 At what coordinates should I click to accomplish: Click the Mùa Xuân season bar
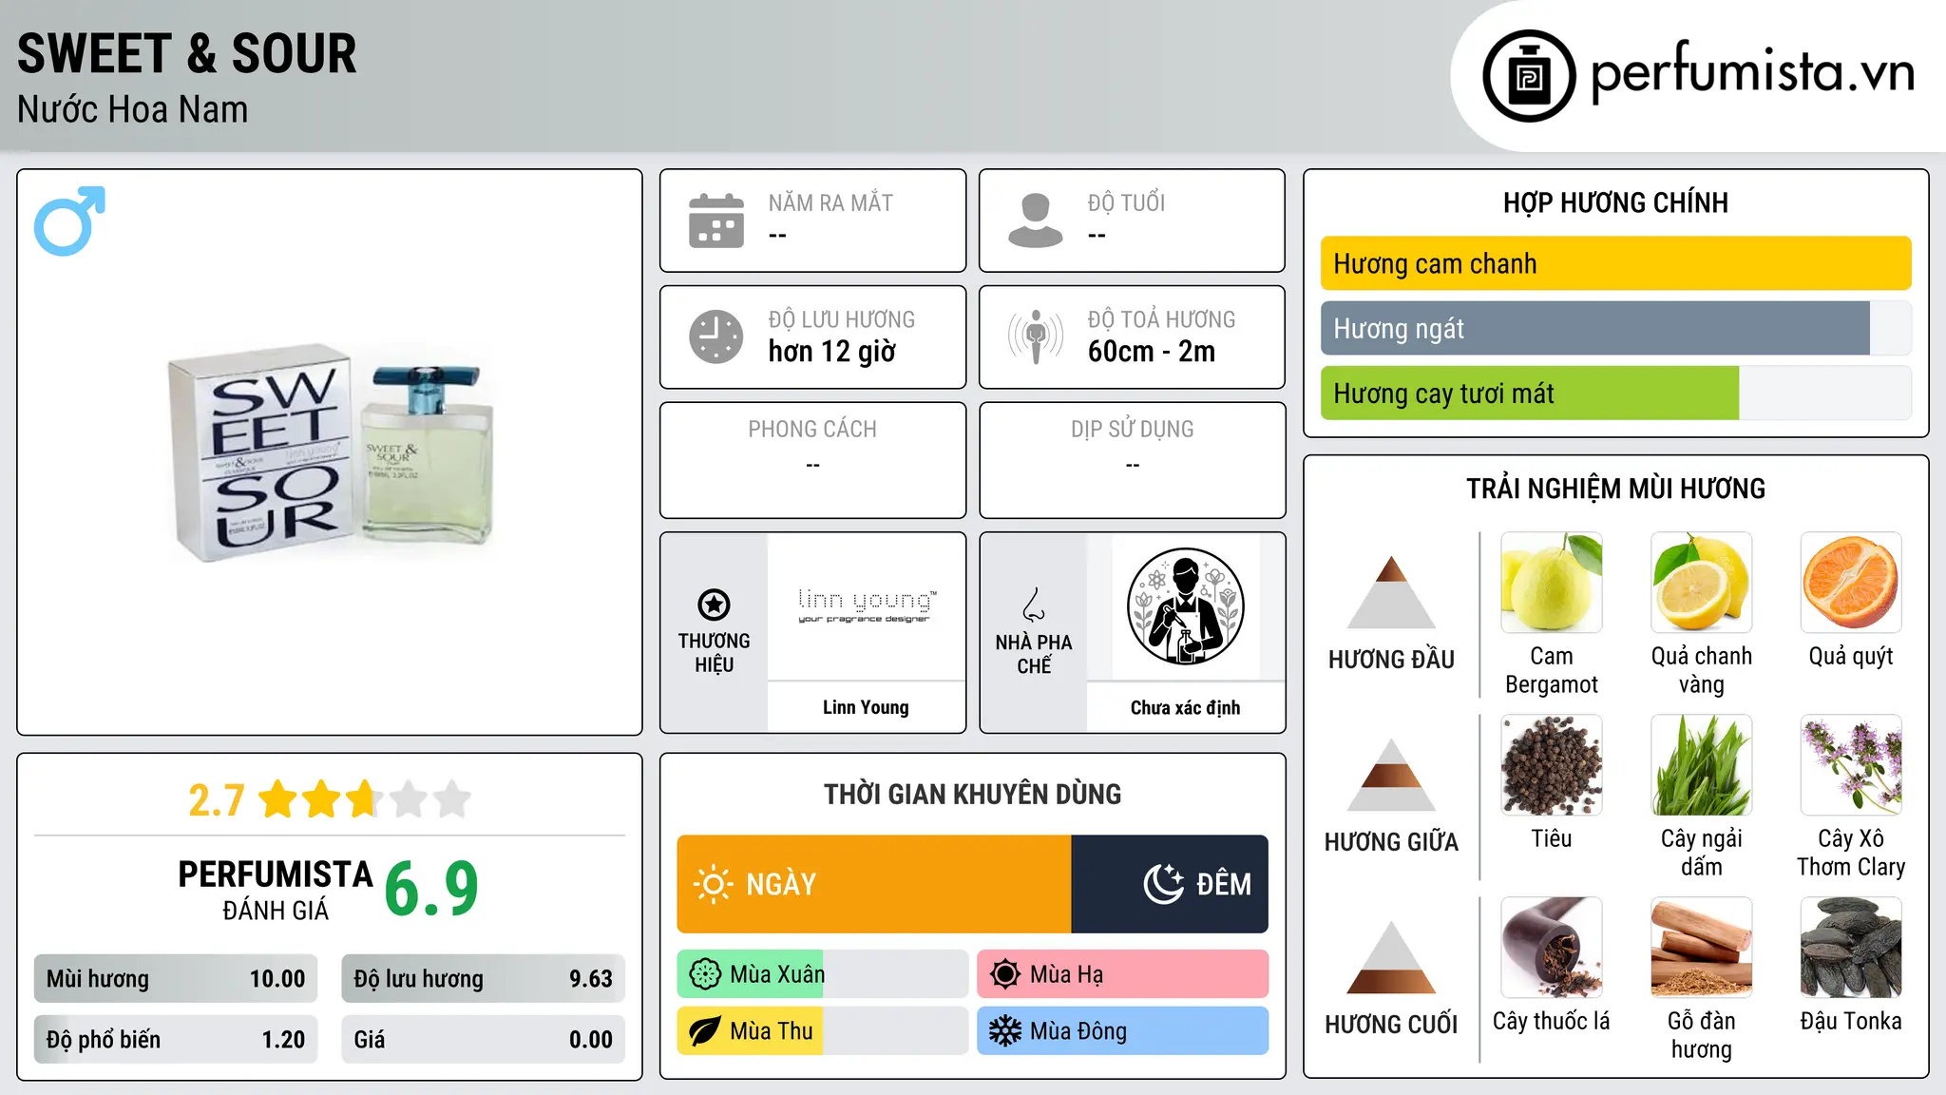pyautogui.click(x=823, y=974)
